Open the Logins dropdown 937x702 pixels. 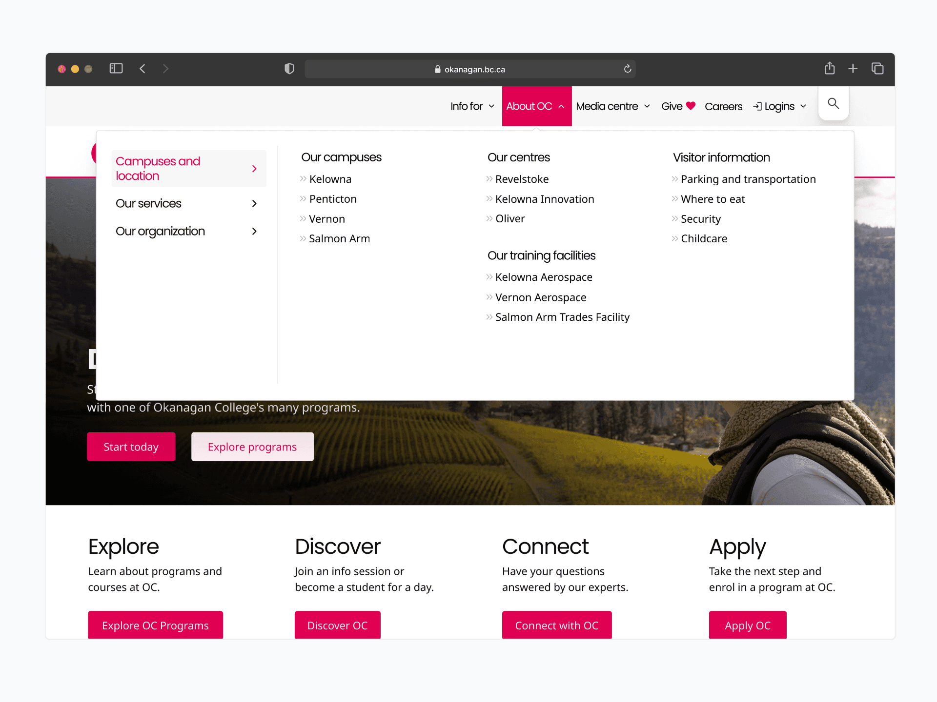[779, 106]
